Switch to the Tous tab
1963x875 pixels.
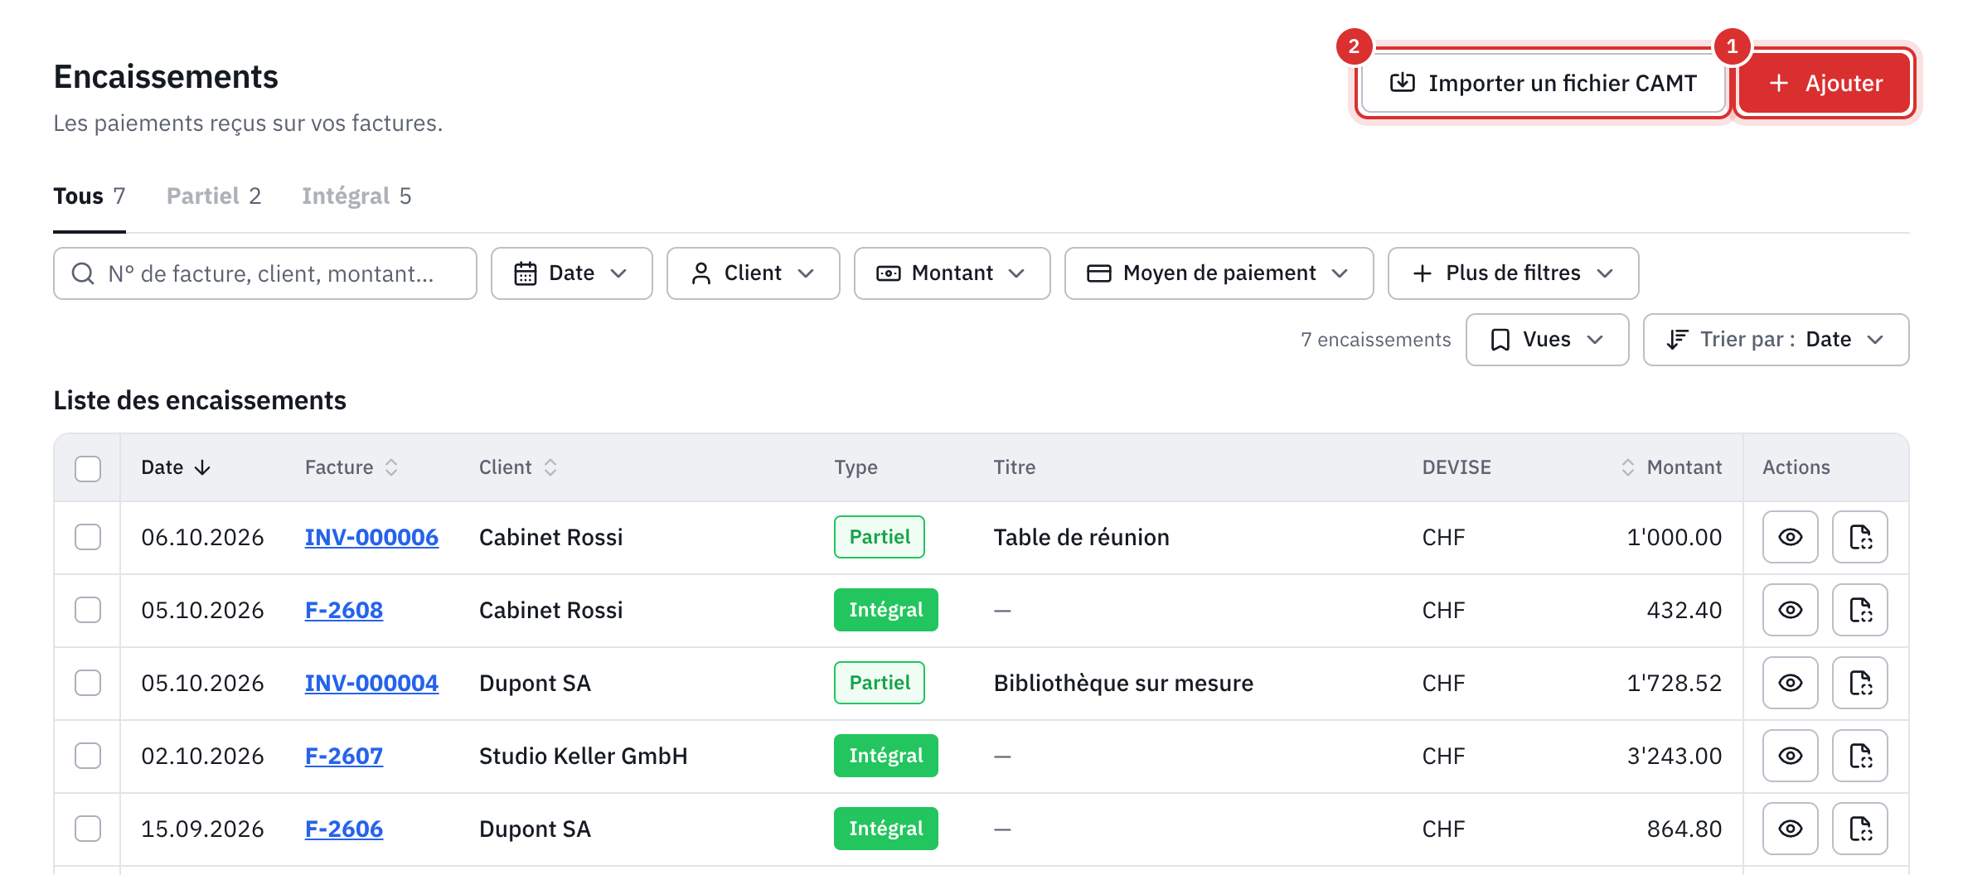coord(90,196)
